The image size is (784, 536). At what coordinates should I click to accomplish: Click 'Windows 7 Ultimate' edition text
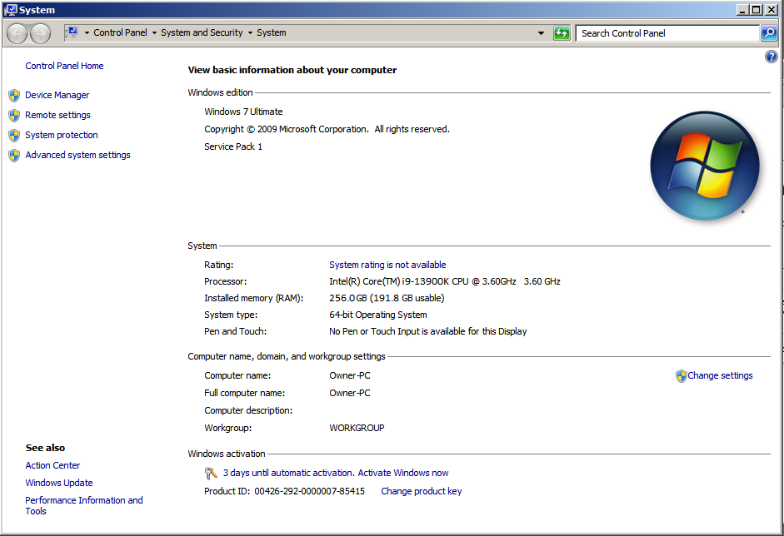(243, 112)
